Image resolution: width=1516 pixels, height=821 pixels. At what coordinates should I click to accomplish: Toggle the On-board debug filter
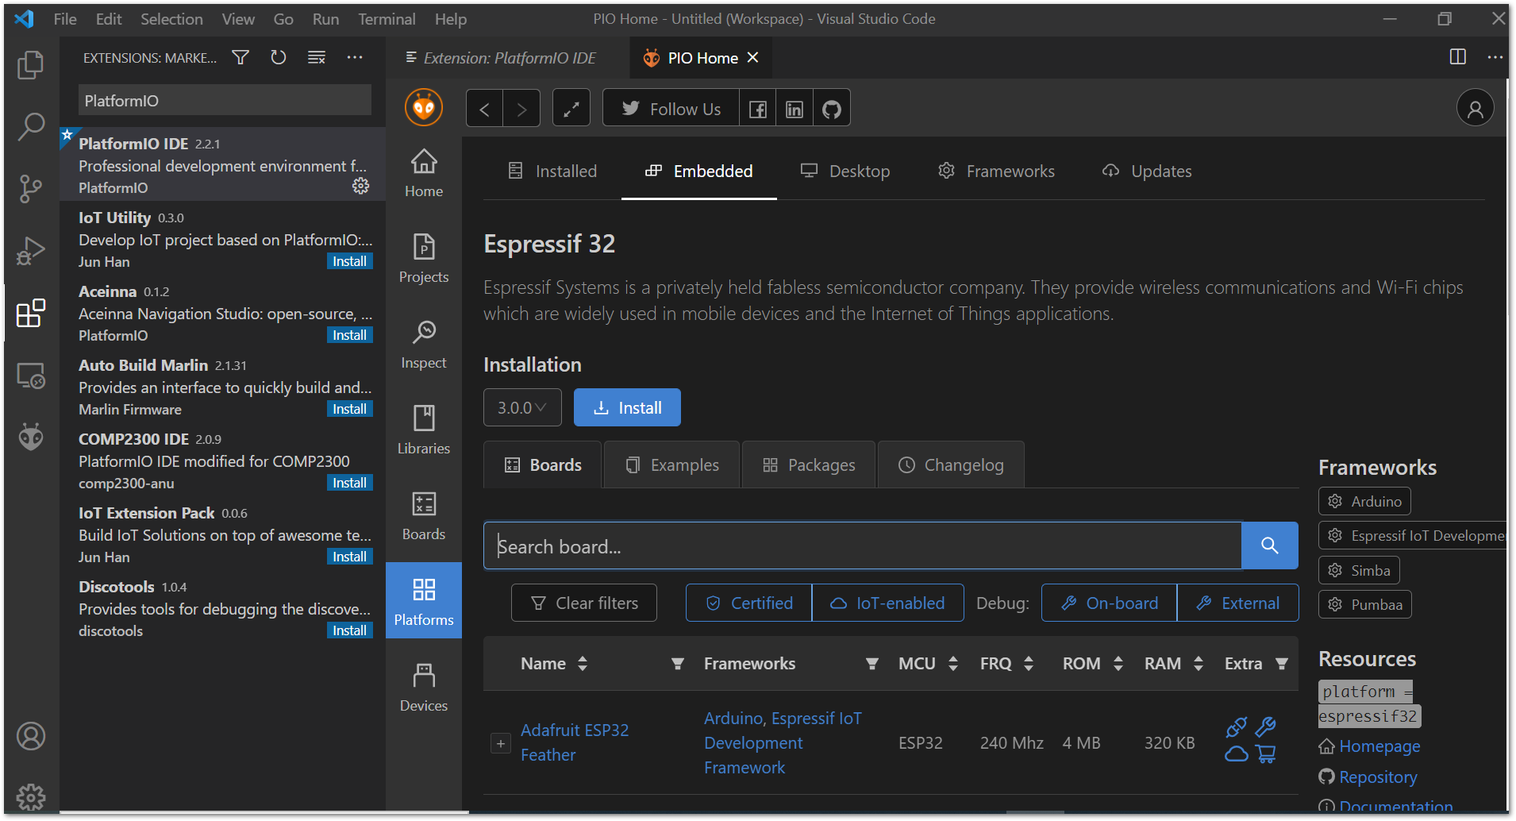click(1110, 603)
